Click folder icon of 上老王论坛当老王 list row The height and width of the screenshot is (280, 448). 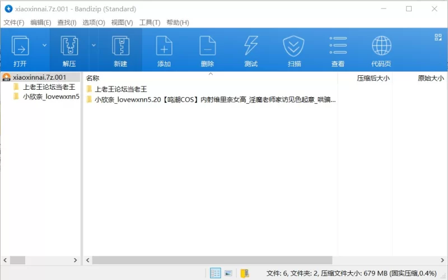click(89, 89)
